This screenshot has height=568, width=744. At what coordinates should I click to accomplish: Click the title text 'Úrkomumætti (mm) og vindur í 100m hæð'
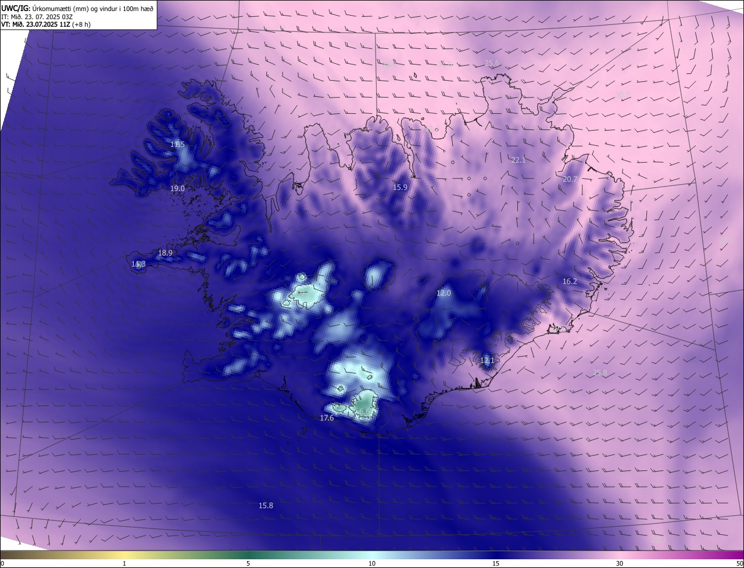[x=93, y=9]
